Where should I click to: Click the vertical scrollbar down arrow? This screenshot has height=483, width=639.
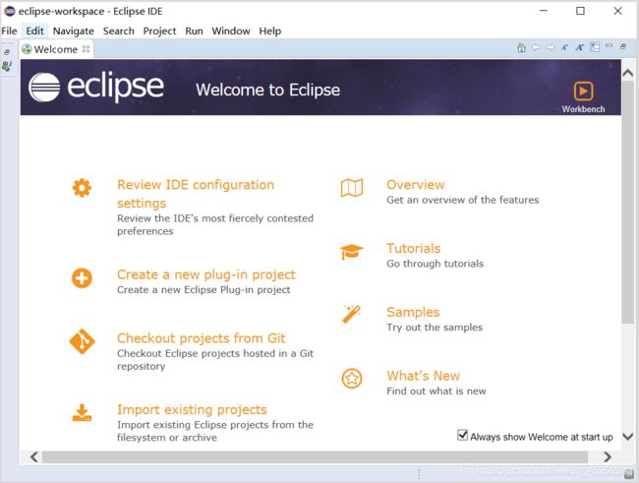[x=628, y=437]
